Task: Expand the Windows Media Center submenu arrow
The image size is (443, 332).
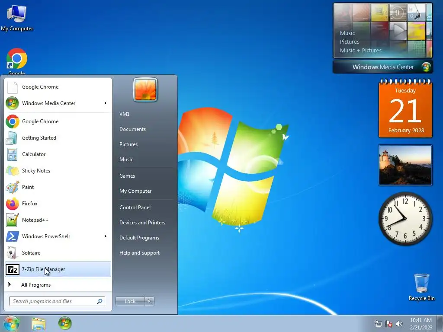Action: pyautogui.click(x=106, y=103)
